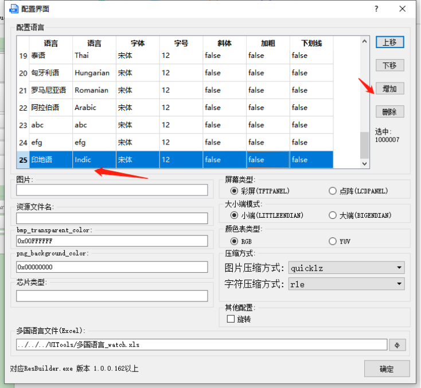Viewport: 421px width, 388px height.
Task: Click the 芯片类型 input field
Action: tap(112, 296)
